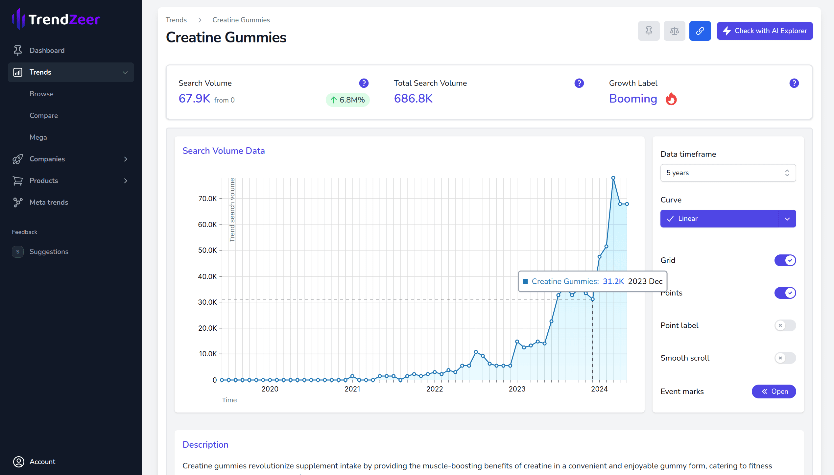Click the peak data point on chart
The width and height of the screenshot is (834, 475).
pyautogui.click(x=613, y=178)
